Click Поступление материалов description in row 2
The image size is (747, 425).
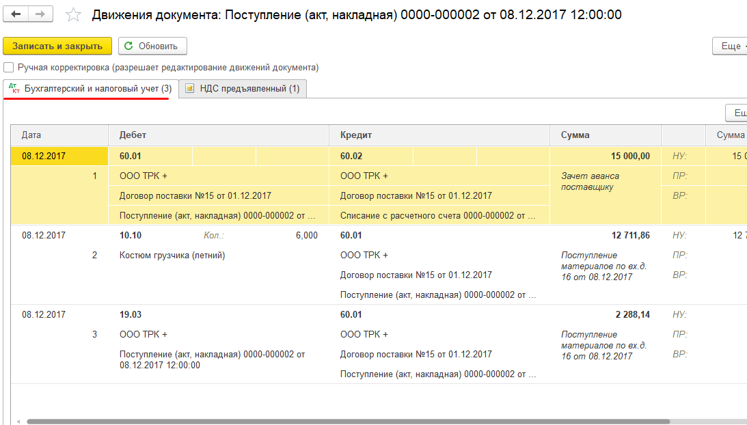(x=603, y=266)
